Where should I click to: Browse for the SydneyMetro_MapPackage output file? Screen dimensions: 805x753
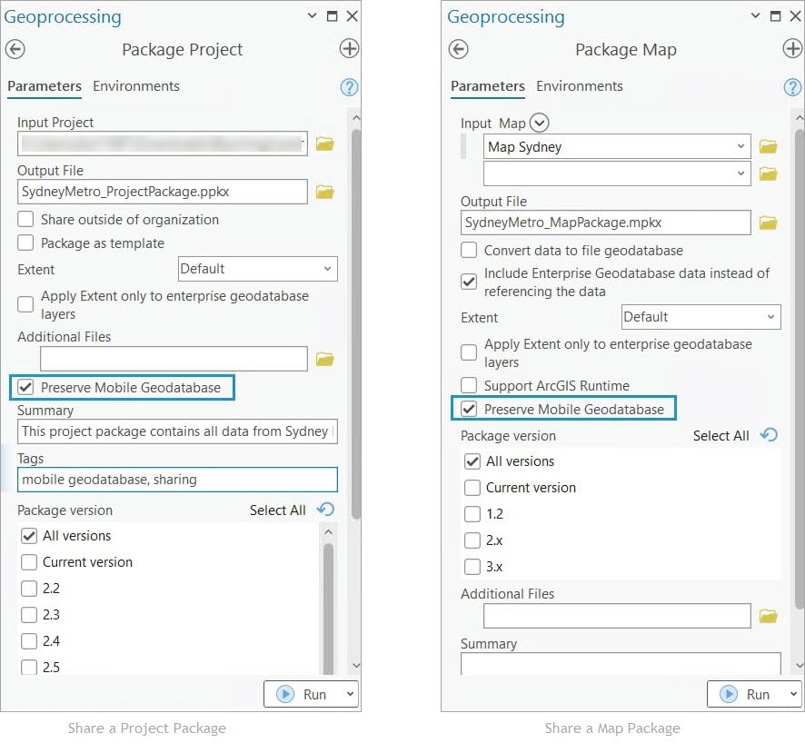tap(768, 223)
